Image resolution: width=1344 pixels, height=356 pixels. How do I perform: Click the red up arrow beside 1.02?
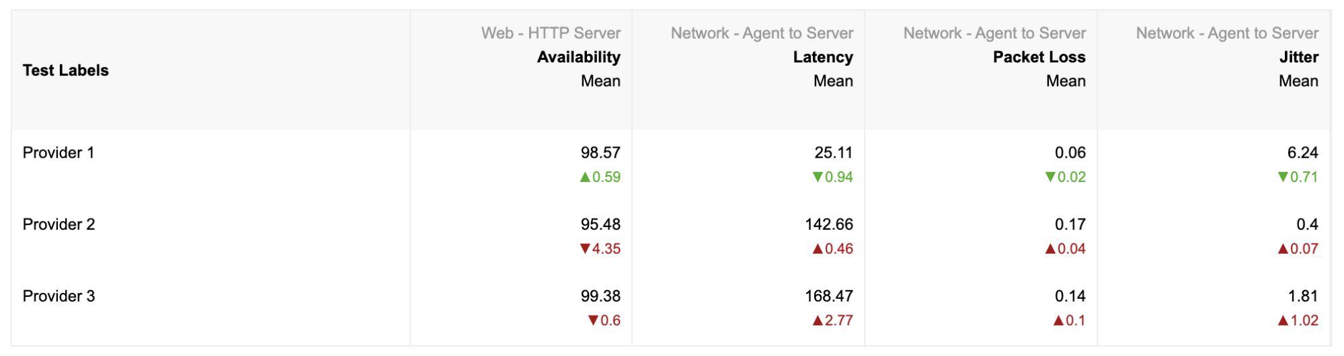pos(1283,321)
